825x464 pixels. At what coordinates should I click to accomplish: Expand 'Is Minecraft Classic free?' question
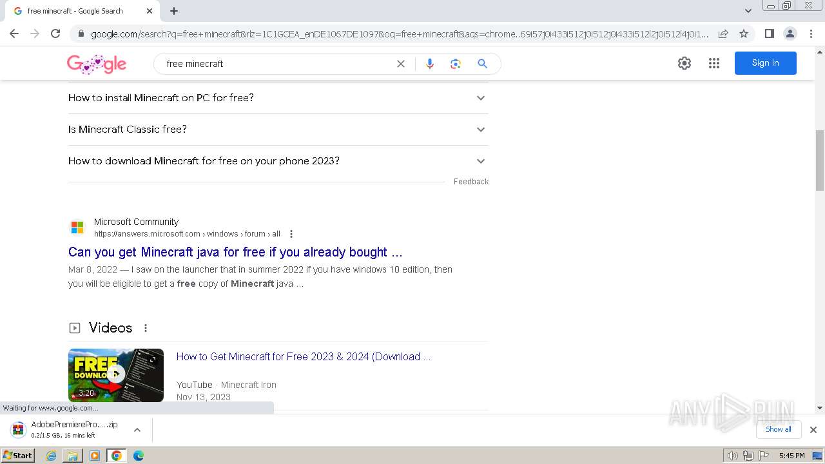[x=278, y=130]
